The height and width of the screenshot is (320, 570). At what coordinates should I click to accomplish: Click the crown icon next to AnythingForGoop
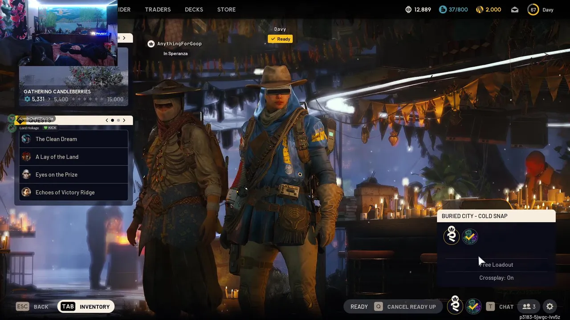(151, 44)
